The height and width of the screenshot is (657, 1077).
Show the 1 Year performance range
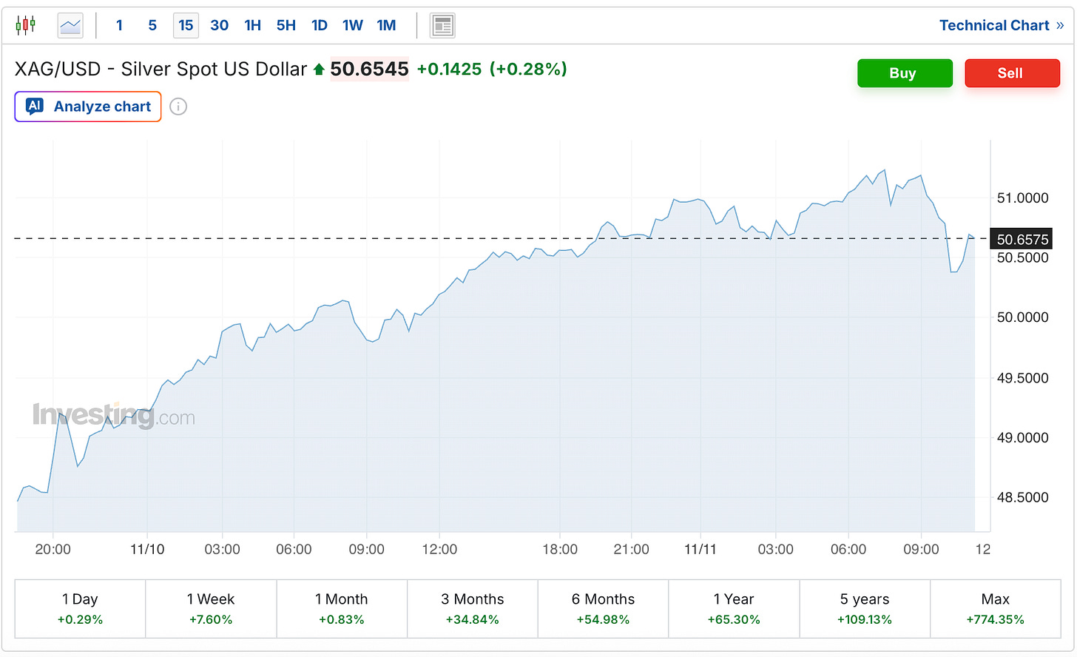734,608
